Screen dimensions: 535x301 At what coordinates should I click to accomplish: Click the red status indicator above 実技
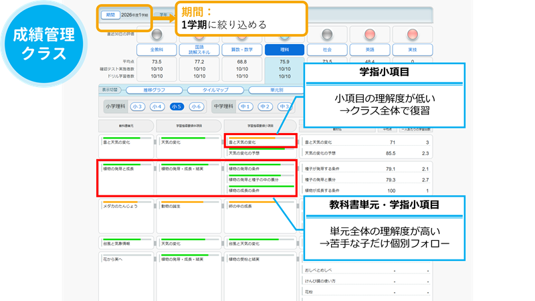(x=413, y=34)
